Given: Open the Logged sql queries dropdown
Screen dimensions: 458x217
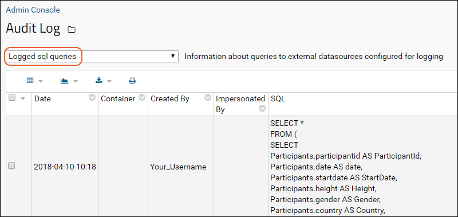Looking at the screenshot, I should pos(92,56).
